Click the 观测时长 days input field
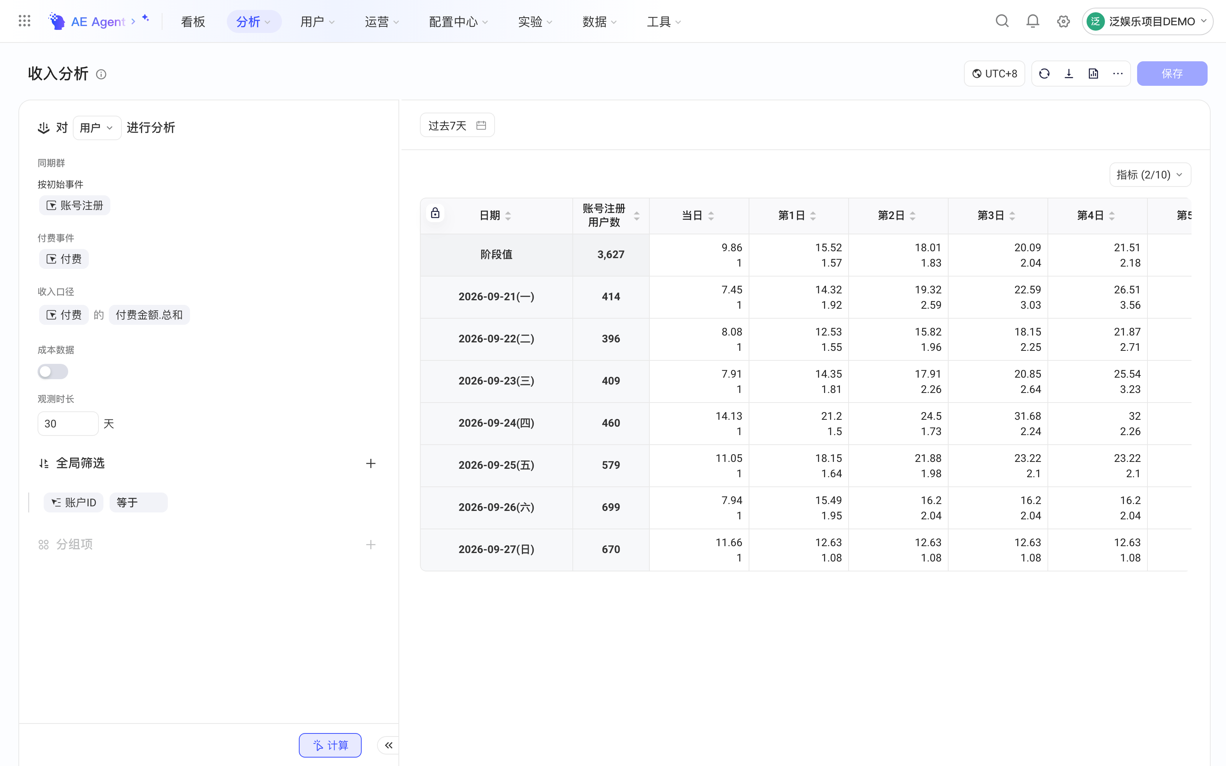The height and width of the screenshot is (766, 1226). pyautogui.click(x=68, y=424)
